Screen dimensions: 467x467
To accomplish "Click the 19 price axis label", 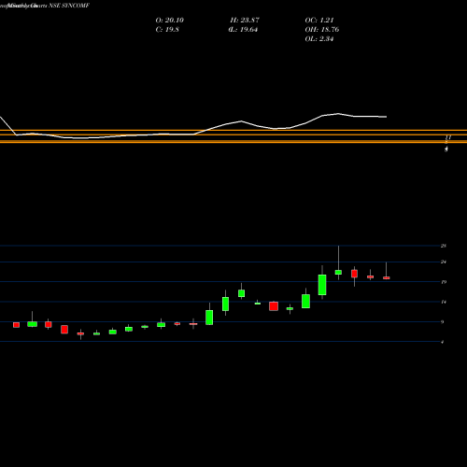I will click(x=444, y=282).
